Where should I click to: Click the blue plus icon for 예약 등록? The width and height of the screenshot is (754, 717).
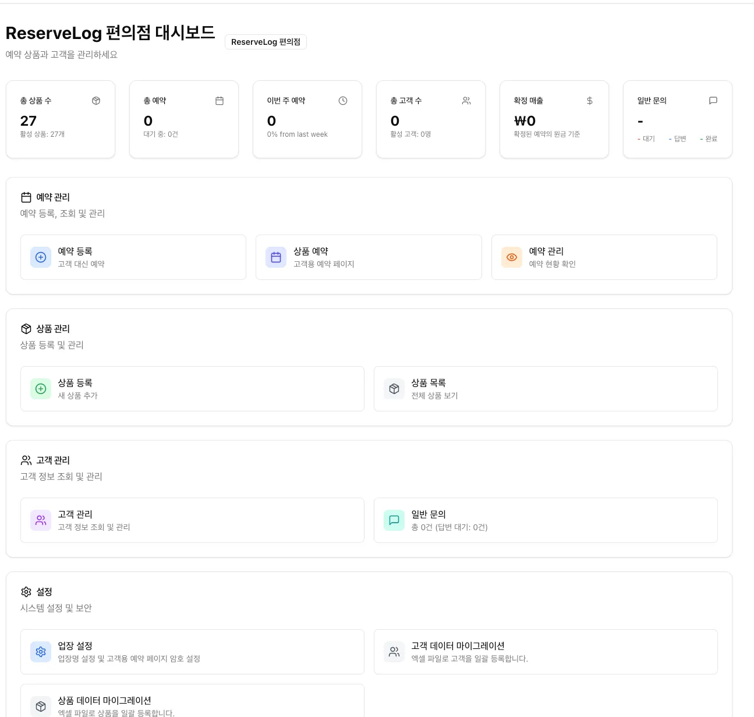[41, 257]
